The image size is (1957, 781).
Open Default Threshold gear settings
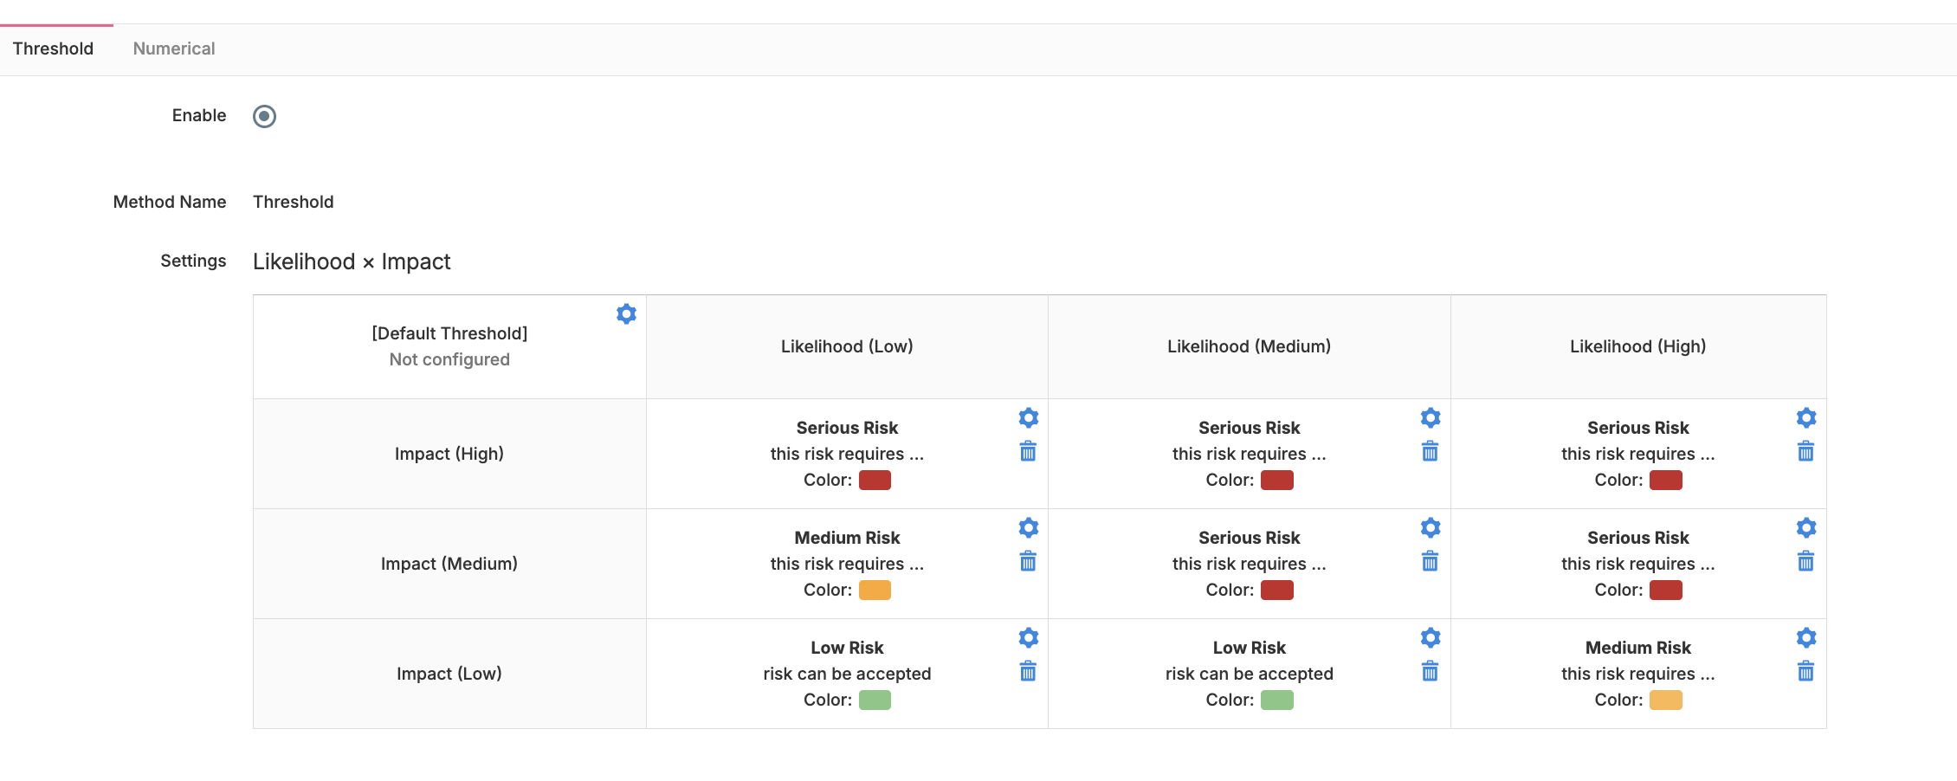[626, 313]
